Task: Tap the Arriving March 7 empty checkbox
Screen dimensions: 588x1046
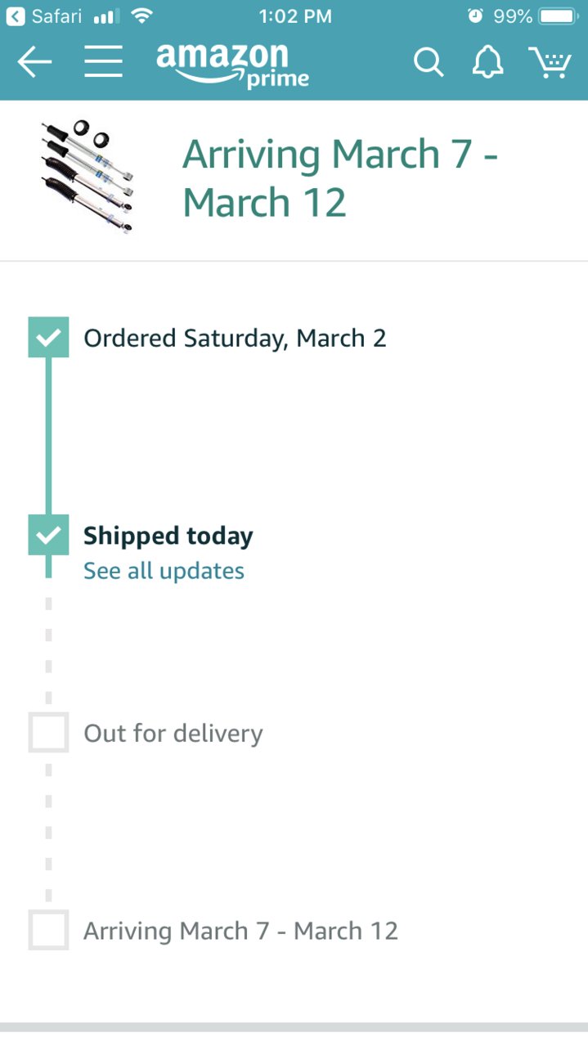Action: pyautogui.click(x=48, y=930)
